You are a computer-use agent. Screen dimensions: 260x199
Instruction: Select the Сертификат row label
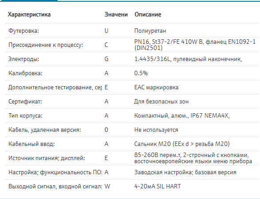[25, 101]
